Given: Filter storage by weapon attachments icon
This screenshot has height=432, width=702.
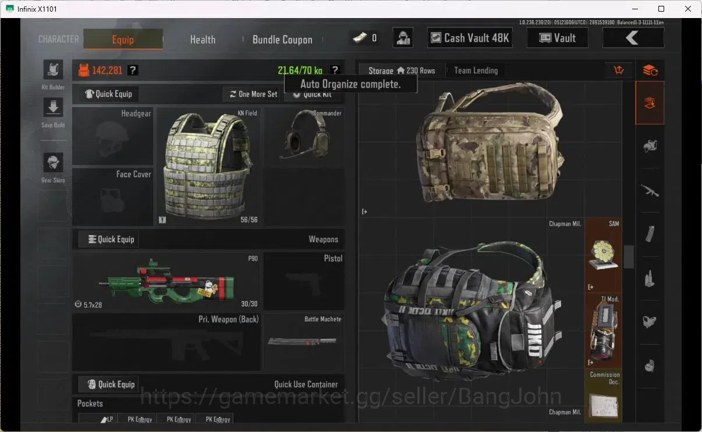Looking at the screenshot, I should 650,321.
